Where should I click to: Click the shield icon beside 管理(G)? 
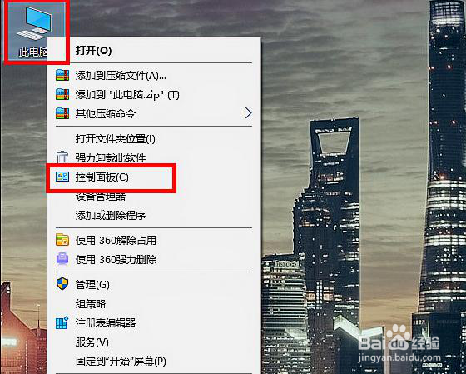pos(62,284)
